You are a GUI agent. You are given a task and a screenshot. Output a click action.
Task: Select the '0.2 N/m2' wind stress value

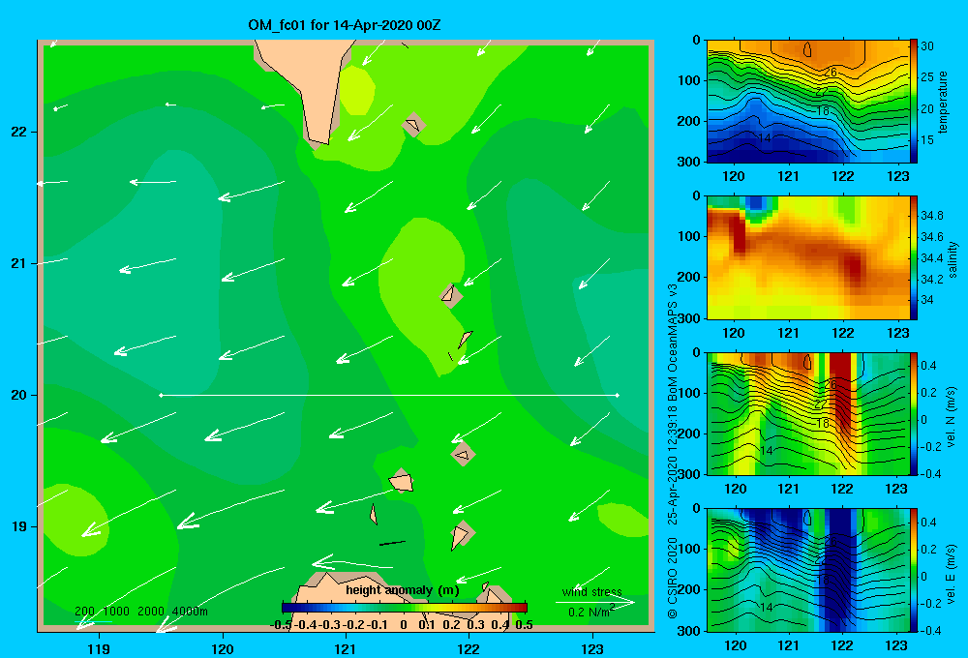point(591,612)
